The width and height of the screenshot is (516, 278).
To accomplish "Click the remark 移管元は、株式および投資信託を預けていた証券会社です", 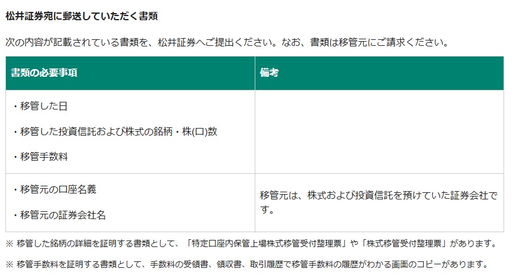I will coord(378,202).
